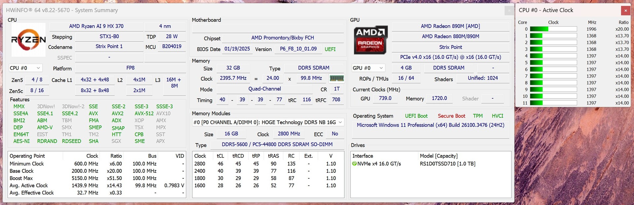Click the green NVMe drive status icon
This screenshot has width=634, height=205.
point(354,164)
